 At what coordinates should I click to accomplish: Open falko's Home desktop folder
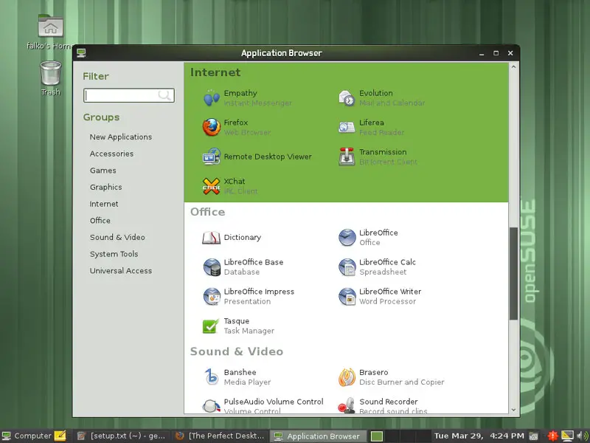coord(50,32)
